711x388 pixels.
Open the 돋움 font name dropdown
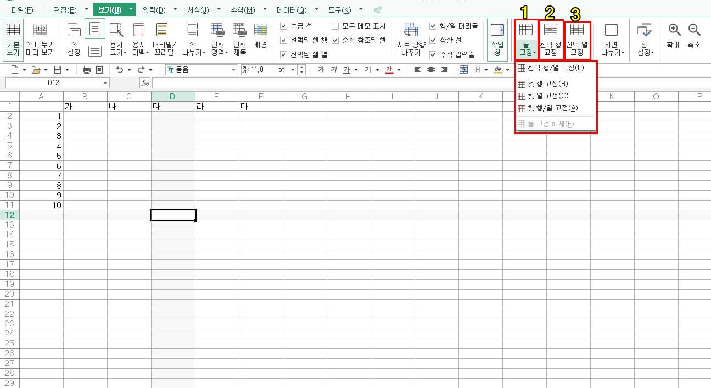point(234,70)
